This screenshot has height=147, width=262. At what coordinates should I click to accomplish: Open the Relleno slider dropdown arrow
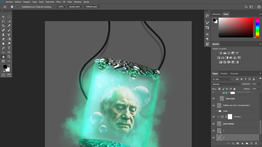[x=260, y=89]
